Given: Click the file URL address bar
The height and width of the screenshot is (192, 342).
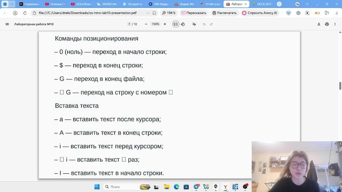Looking at the screenshot, I should [x=88, y=13].
